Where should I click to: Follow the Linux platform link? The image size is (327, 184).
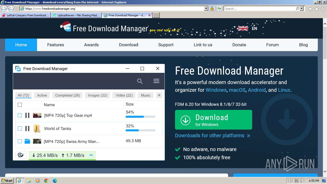coord(284,90)
